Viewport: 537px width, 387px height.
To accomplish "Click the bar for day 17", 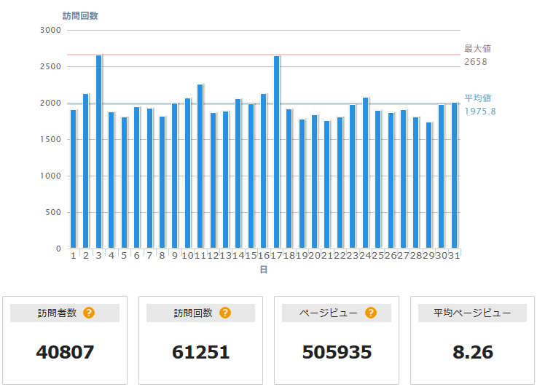I will point(276,152).
